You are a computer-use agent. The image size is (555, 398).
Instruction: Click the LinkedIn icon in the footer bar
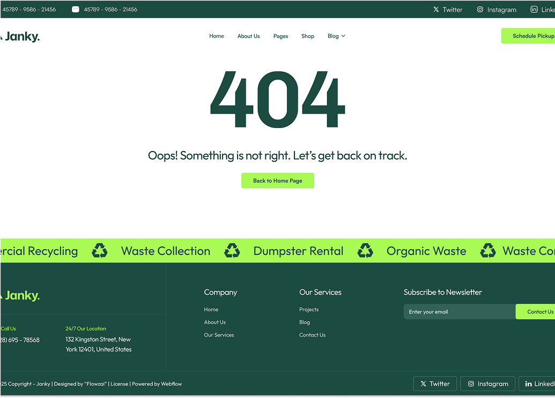(529, 384)
